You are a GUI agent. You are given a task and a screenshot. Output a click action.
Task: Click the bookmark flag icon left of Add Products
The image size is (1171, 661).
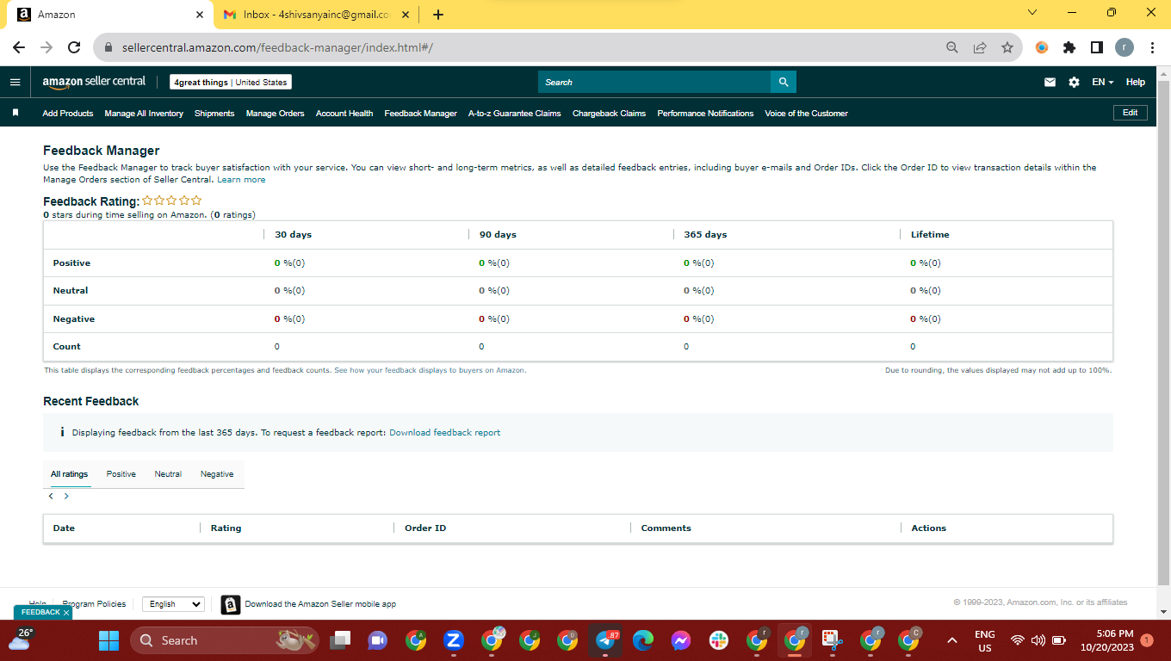pyautogui.click(x=15, y=113)
